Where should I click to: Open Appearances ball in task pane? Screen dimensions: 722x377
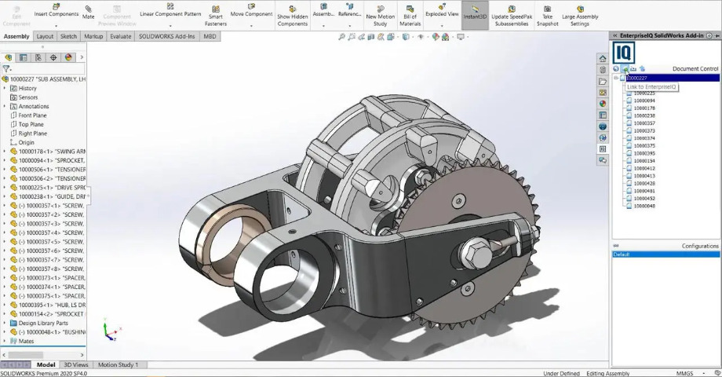click(602, 104)
